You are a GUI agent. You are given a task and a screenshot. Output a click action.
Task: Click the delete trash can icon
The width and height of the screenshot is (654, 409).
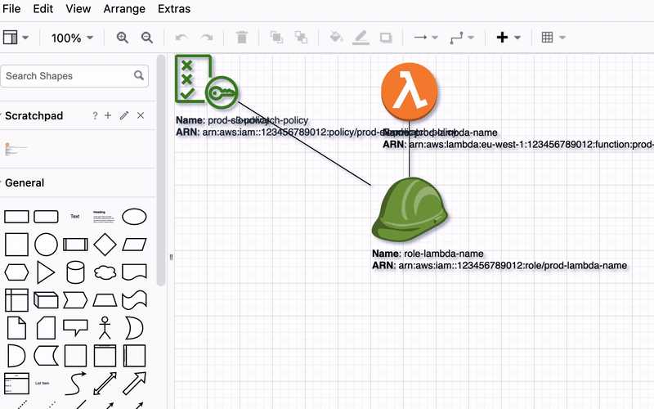pyautogui.click(x=241, y=38)
